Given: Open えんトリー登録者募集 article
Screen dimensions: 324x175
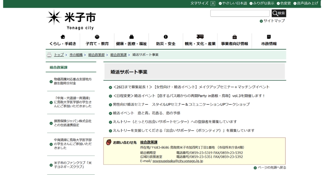Looking at the screenshot, I should pyautogui.click(x=175, y=122).
